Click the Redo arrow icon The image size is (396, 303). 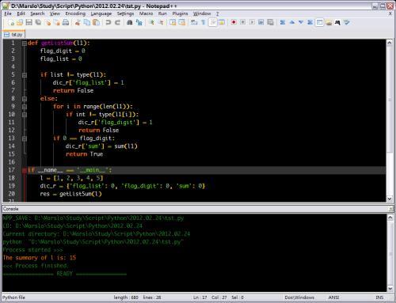click(x=117, y=22)
